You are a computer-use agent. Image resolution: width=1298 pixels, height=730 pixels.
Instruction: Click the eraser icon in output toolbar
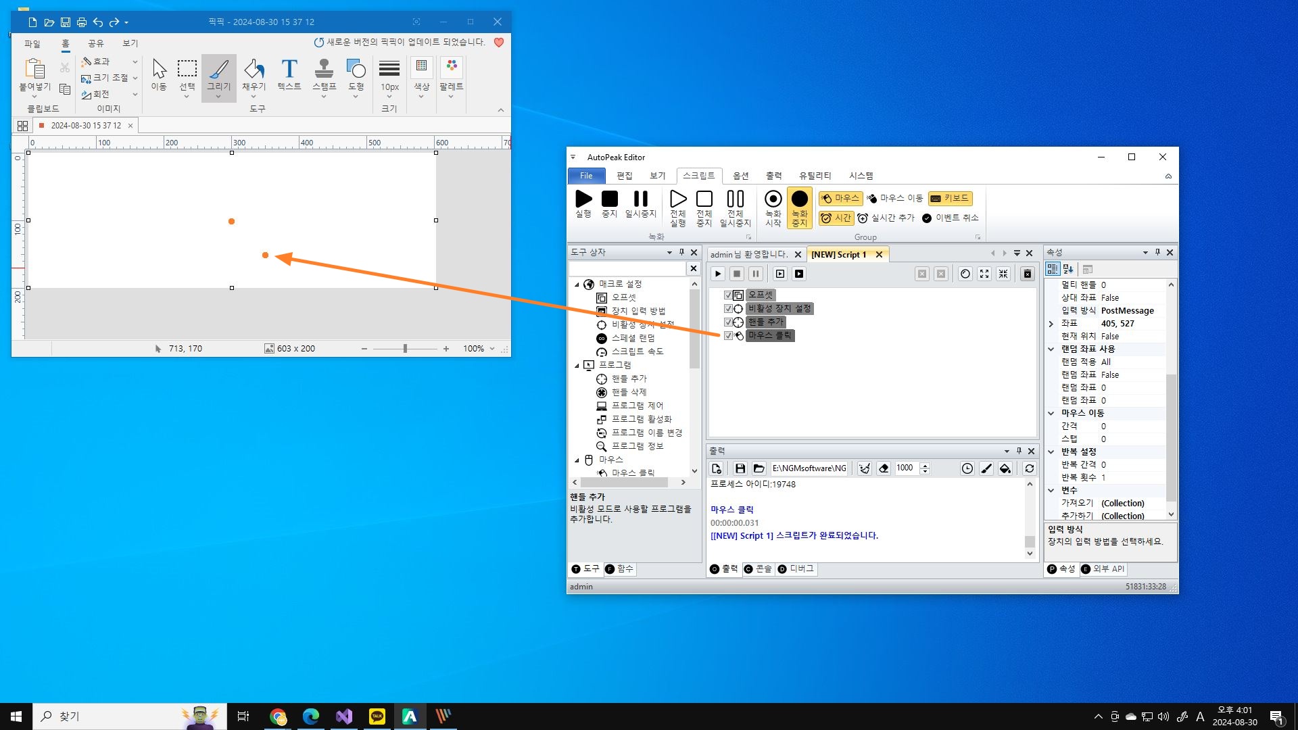[883, 468]
